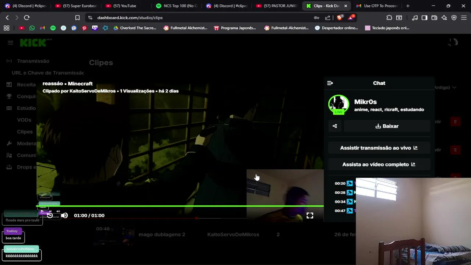471x265 pixels.
Task: Download the clip with Baixar button
Action: click(x=387, y=126)
